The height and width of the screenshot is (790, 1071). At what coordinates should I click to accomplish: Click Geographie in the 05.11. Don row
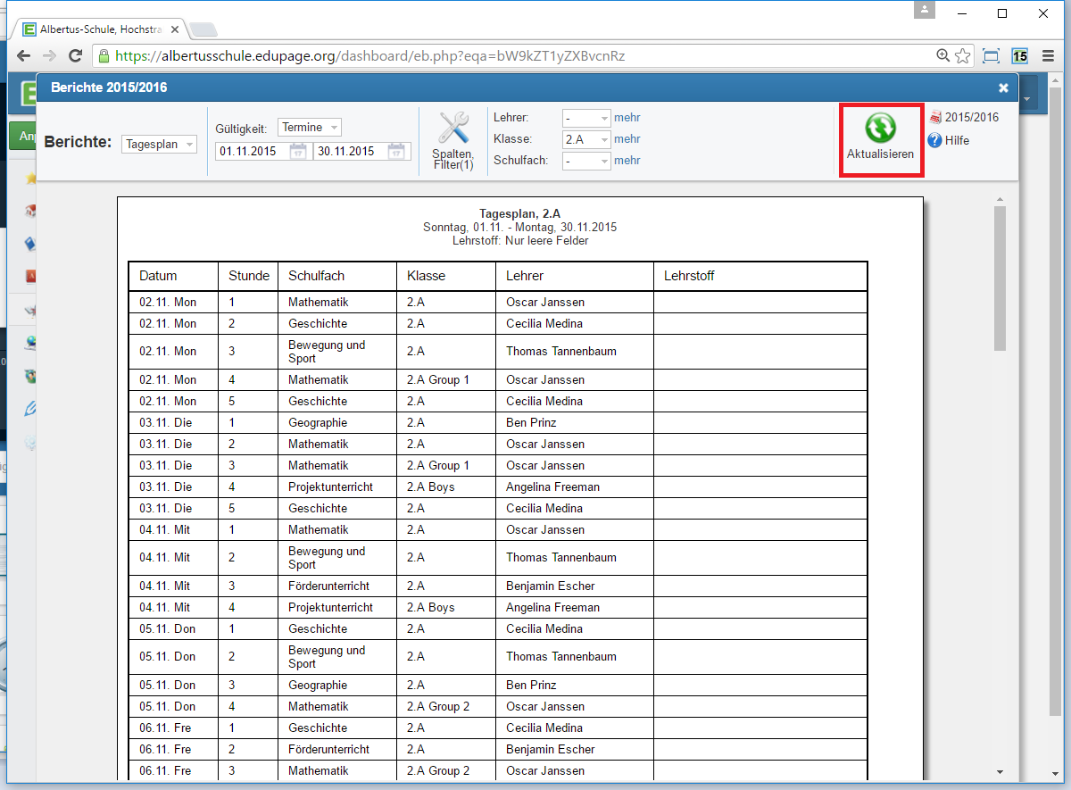click(x=318, y=685)
